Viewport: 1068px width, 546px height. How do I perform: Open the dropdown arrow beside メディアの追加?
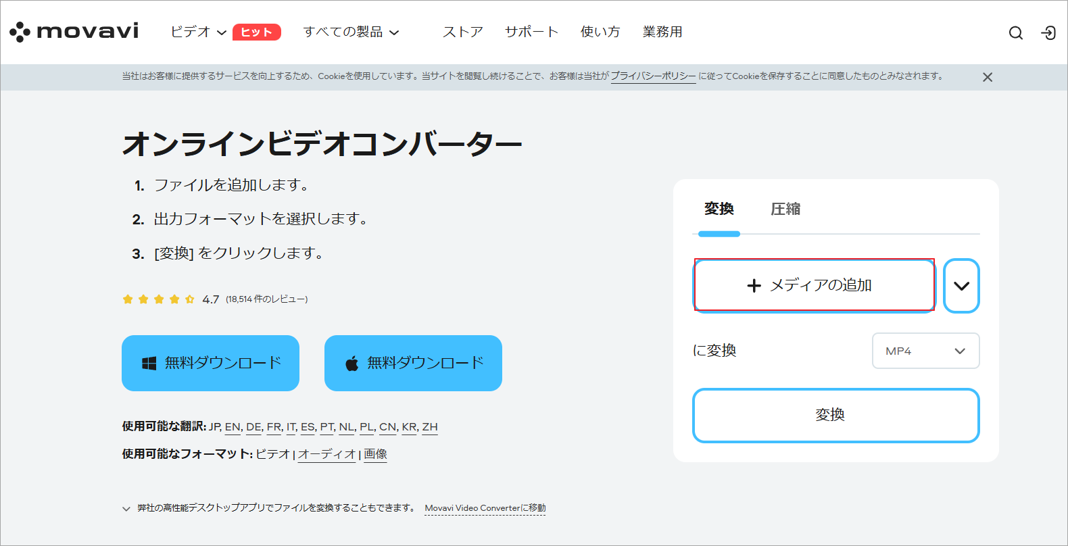pos(961,286)
